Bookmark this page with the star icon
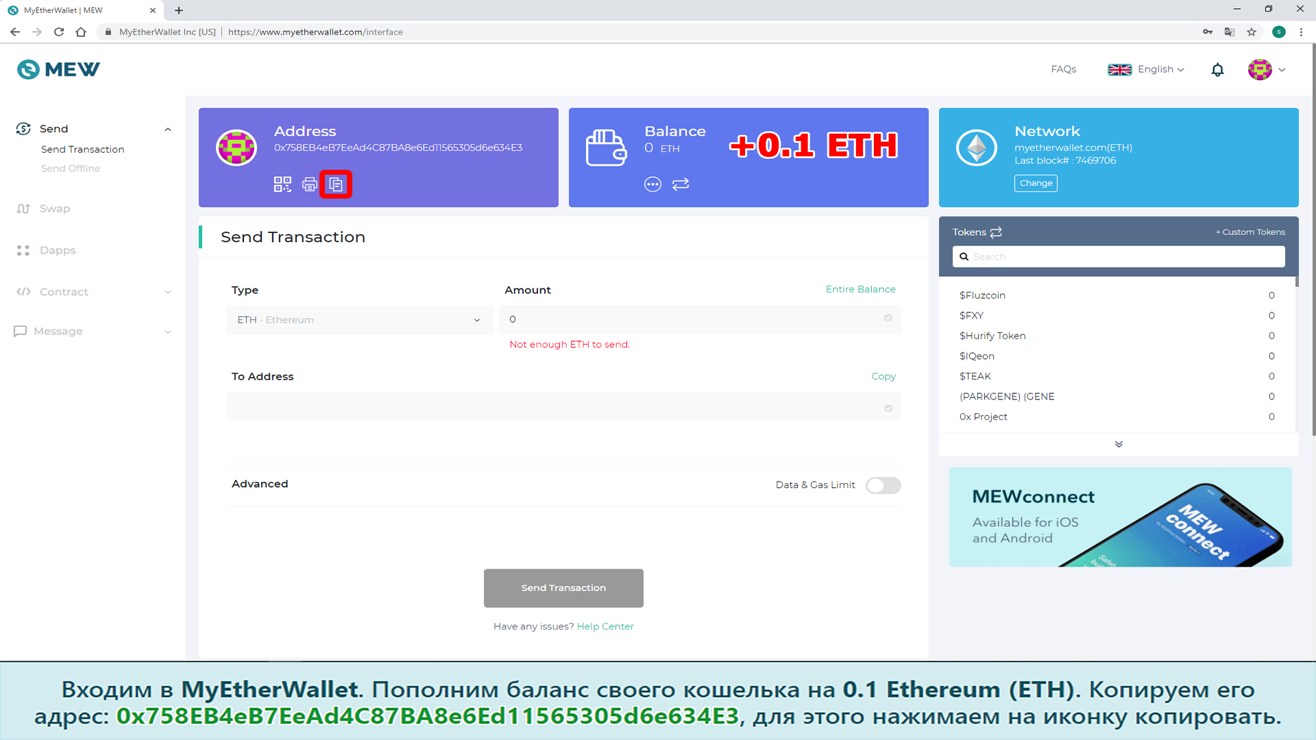This screenshot has width=1316, height=740. [1252, 32]
